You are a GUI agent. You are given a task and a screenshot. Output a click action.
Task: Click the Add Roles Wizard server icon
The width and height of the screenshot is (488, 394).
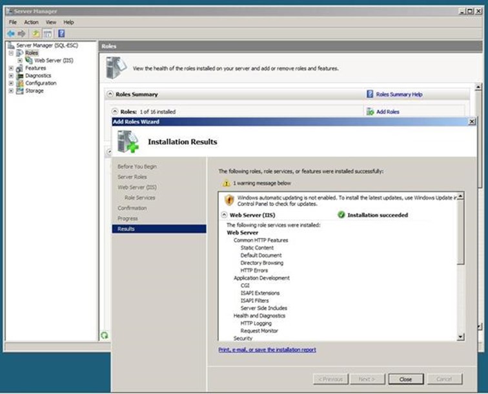pos(128,141)
